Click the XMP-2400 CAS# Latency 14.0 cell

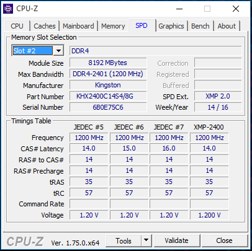(209, 148)
